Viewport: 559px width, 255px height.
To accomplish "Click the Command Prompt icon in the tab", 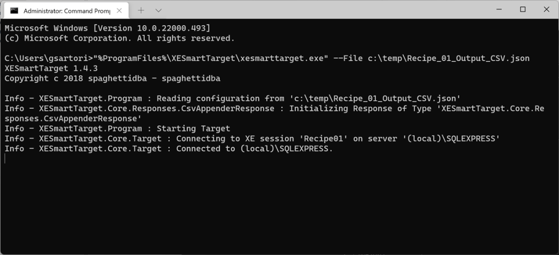I will point(14,10).
